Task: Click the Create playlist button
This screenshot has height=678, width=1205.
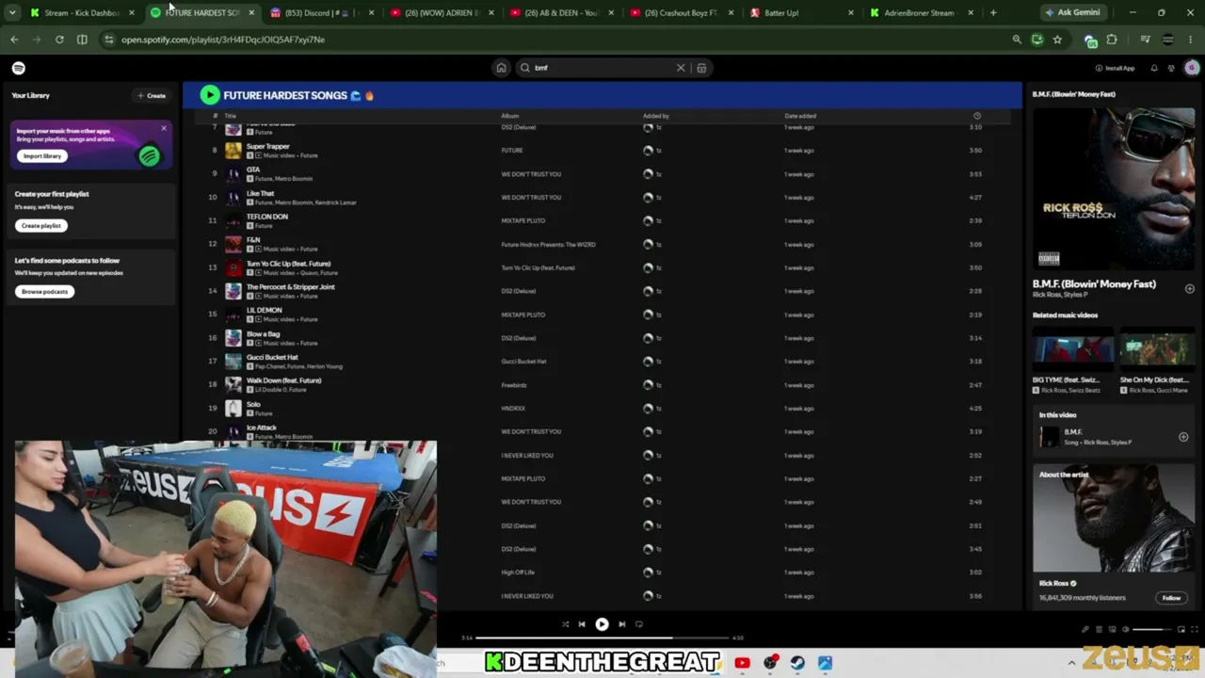Action: pos(40,226)
